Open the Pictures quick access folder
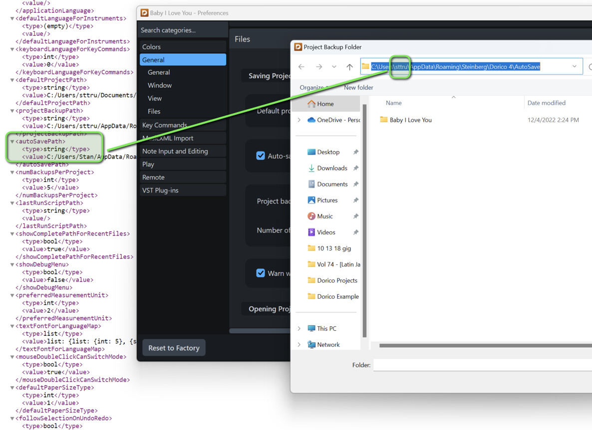The width and height of the screenshot is (592, 430). [322, 201]
